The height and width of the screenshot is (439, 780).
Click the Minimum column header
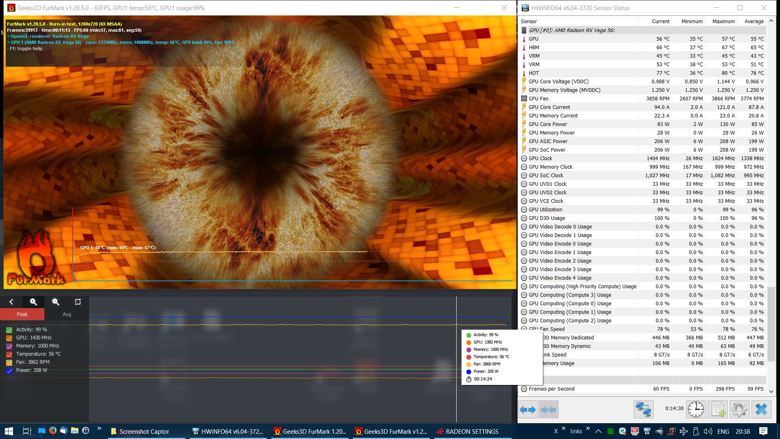[688, 21]
